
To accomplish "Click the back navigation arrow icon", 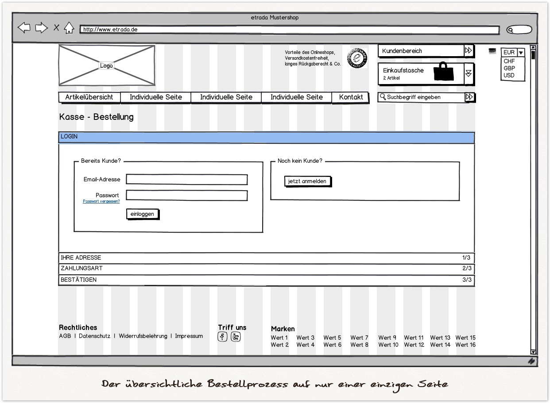I will click(24, 27).
